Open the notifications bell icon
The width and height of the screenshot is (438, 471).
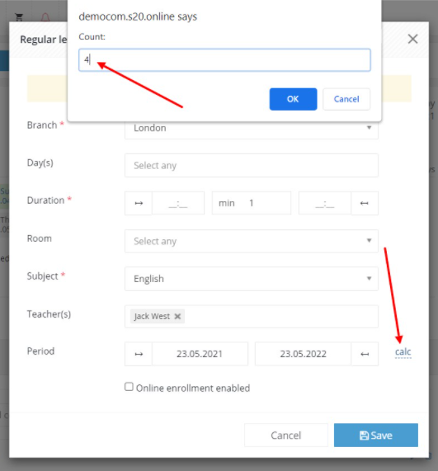45,17
